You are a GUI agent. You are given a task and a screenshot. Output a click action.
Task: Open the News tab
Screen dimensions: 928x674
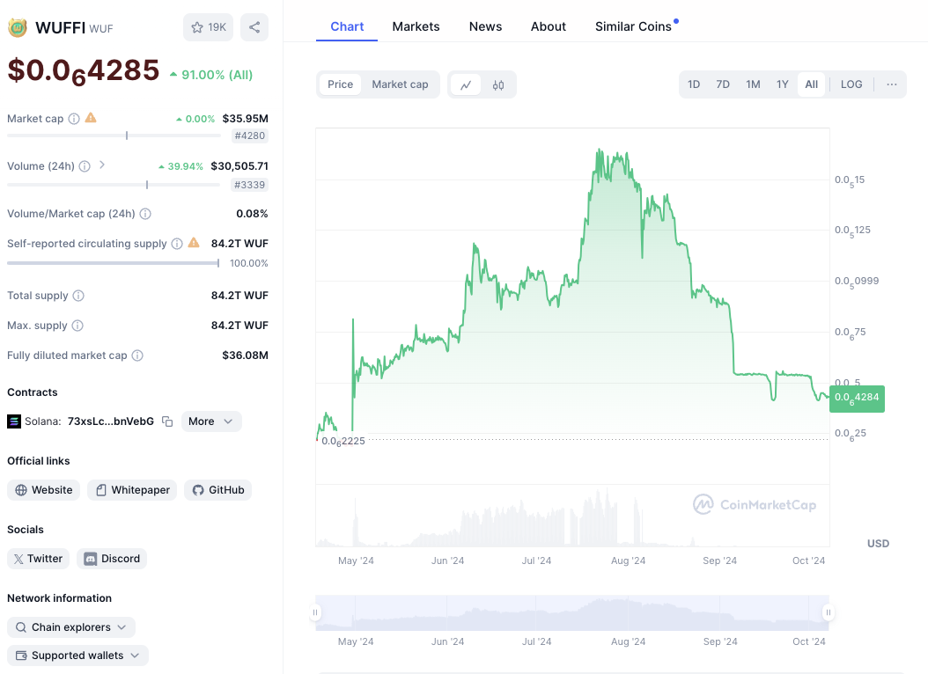(485, 26)
